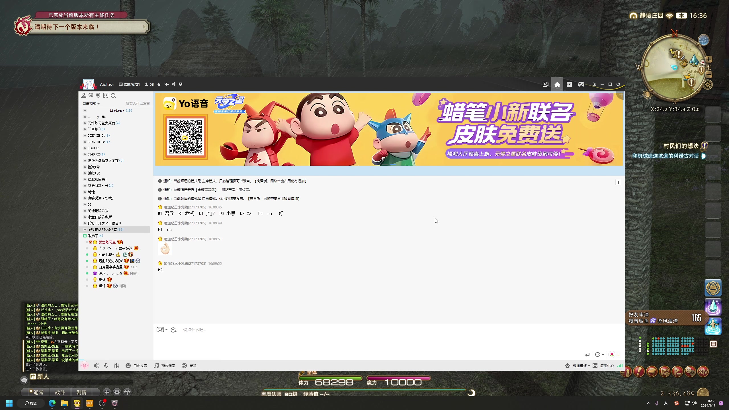Click the plus button on banner corner

pyautogui.click(x=621, y=95)
